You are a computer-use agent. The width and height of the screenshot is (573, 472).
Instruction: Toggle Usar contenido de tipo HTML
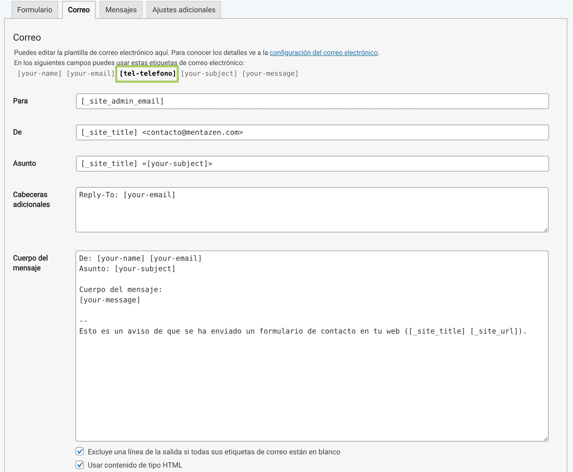[x=80, y=465]
